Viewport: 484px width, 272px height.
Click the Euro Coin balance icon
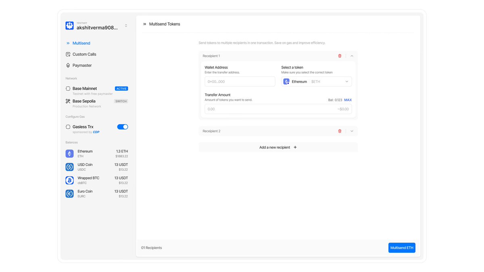[70, 193]
